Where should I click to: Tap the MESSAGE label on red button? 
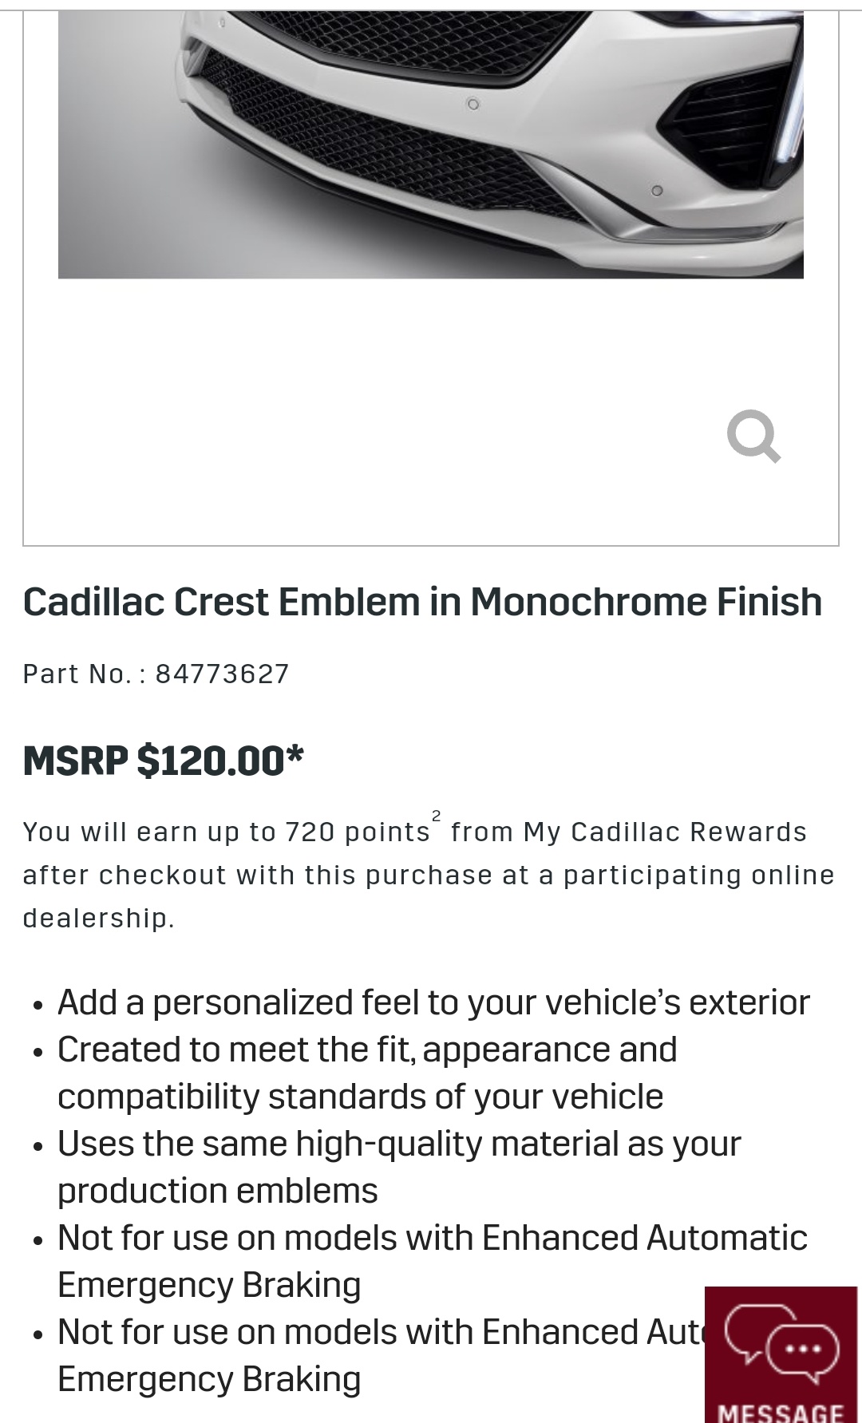coord(781,1411)
